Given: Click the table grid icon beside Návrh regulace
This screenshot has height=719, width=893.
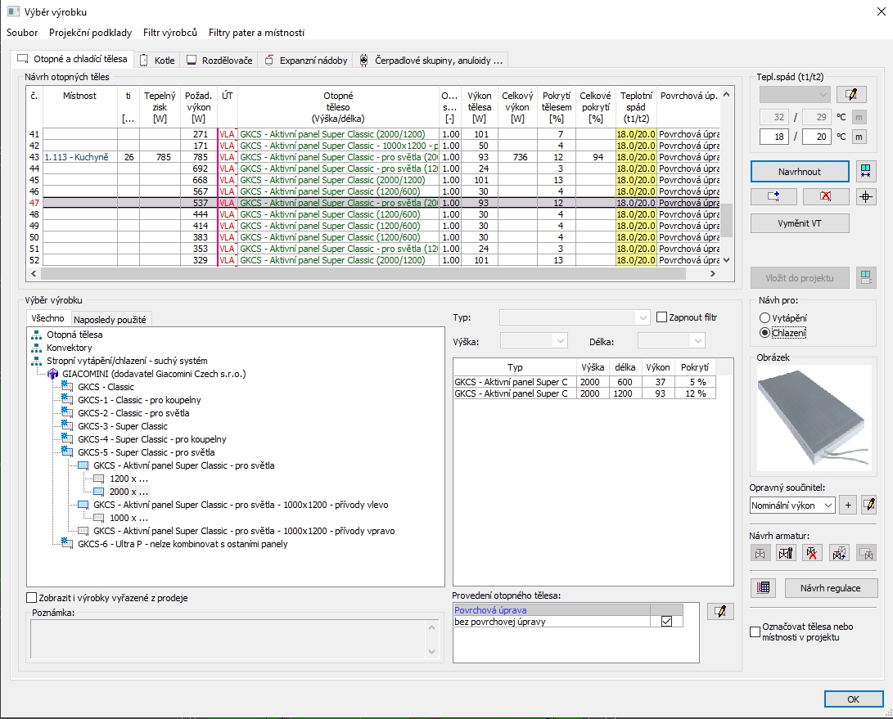Looking at the screenshot, I should click(763, 587).
